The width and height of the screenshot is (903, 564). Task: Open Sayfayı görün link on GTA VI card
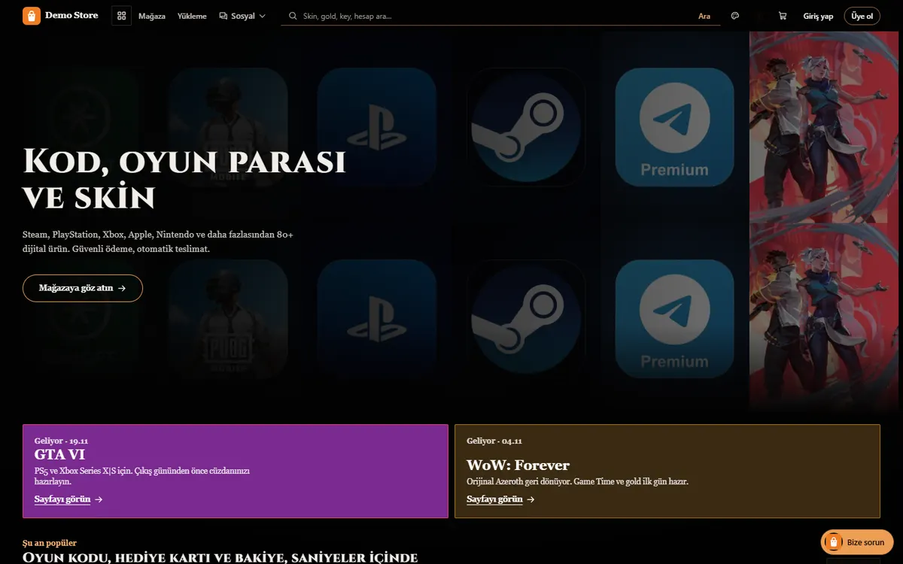pyautogui.click(x=68, y=499)
